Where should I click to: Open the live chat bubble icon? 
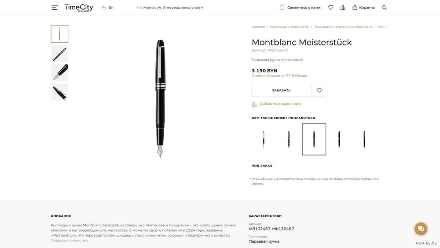[421, 229]
